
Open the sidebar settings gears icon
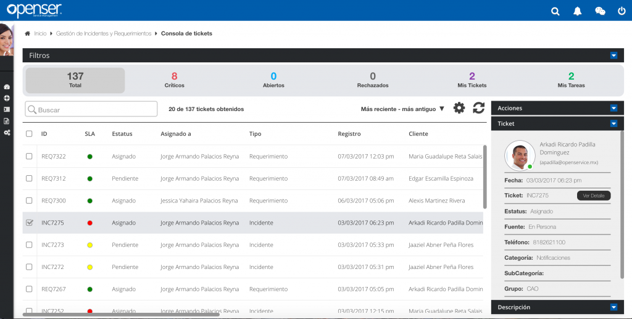coord(7,132)
